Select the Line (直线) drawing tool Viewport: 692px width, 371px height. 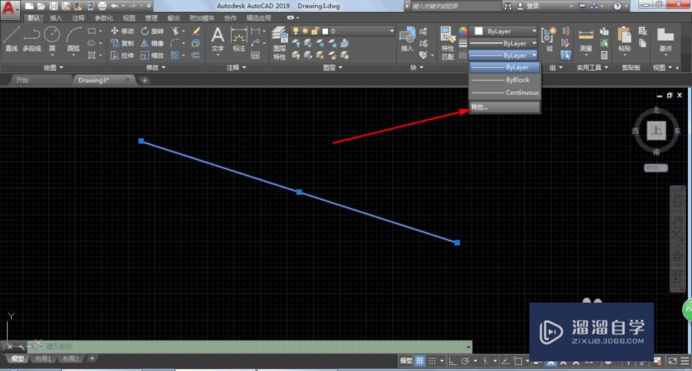point(12,39)
